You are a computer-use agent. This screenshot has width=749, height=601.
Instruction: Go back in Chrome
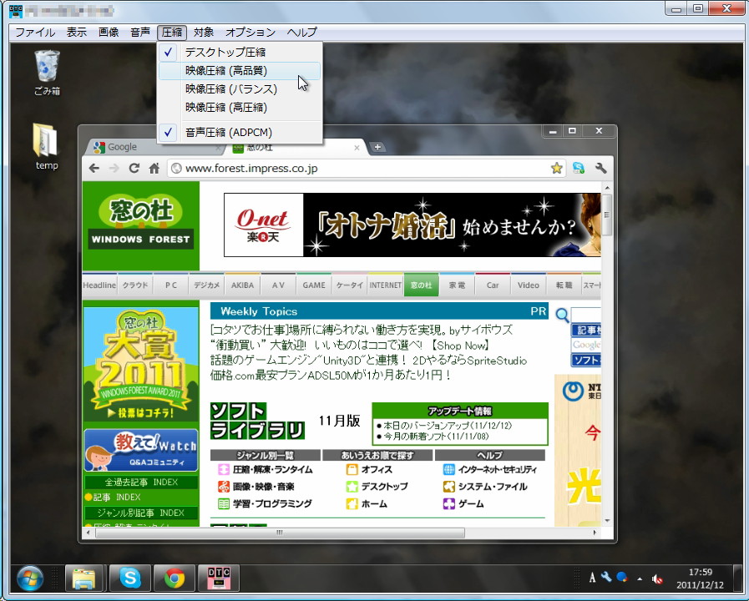point(94,168)
